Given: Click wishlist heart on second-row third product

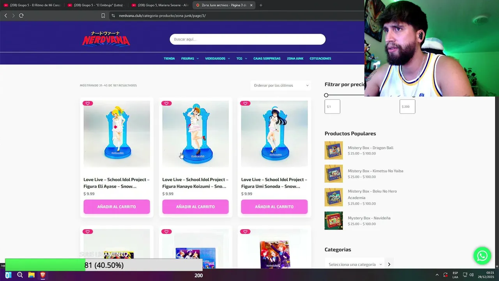Looking at the screenshot, I should pyautogui.click(x=245, y=231).
